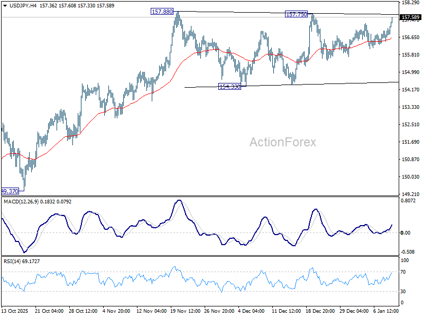Click the RSI(14) indicator label
This screenshot has height=317, width=423.
click(x=12, y=261)
